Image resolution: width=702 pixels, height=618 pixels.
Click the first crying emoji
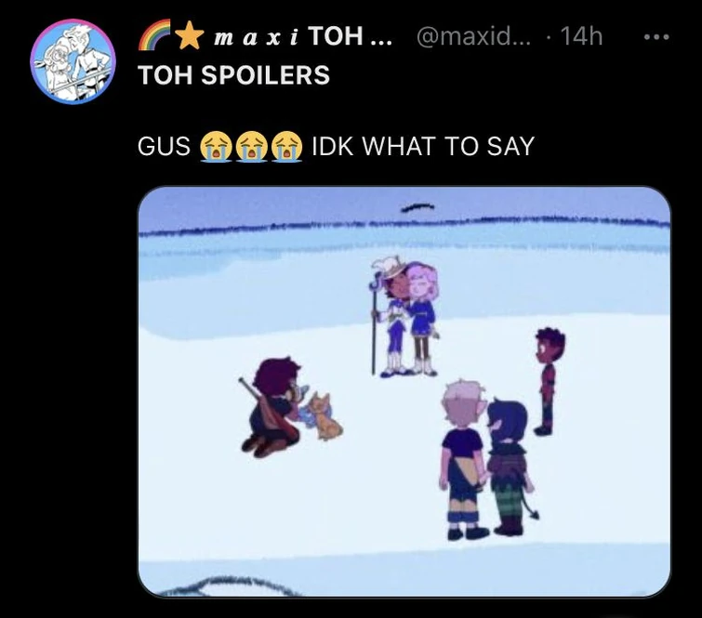click(x=216, y=146)
